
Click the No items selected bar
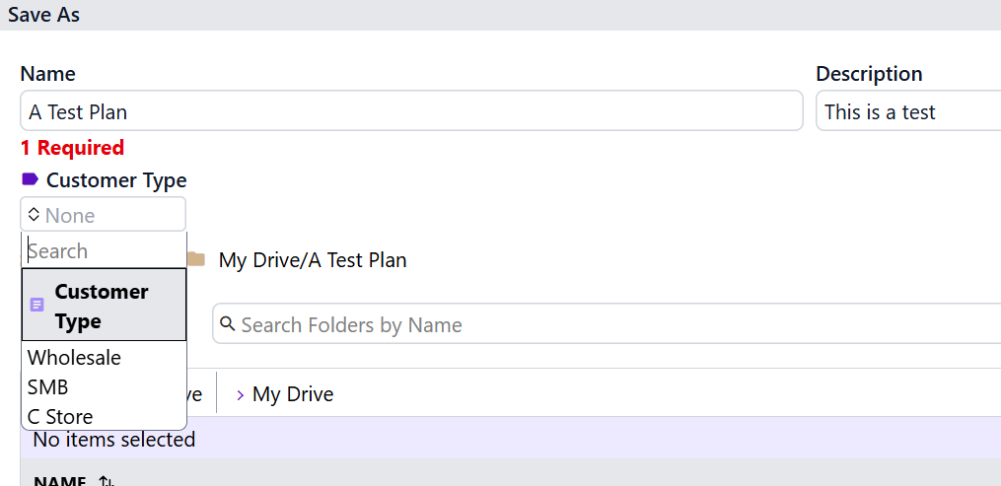point(114,440)
